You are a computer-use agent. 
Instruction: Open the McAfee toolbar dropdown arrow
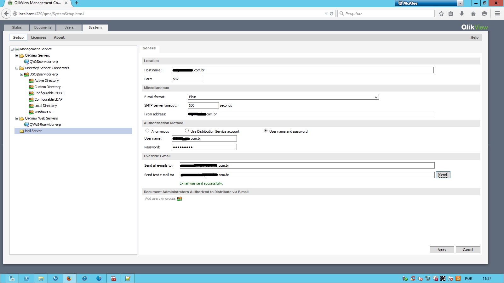click(x=460, y=3)
